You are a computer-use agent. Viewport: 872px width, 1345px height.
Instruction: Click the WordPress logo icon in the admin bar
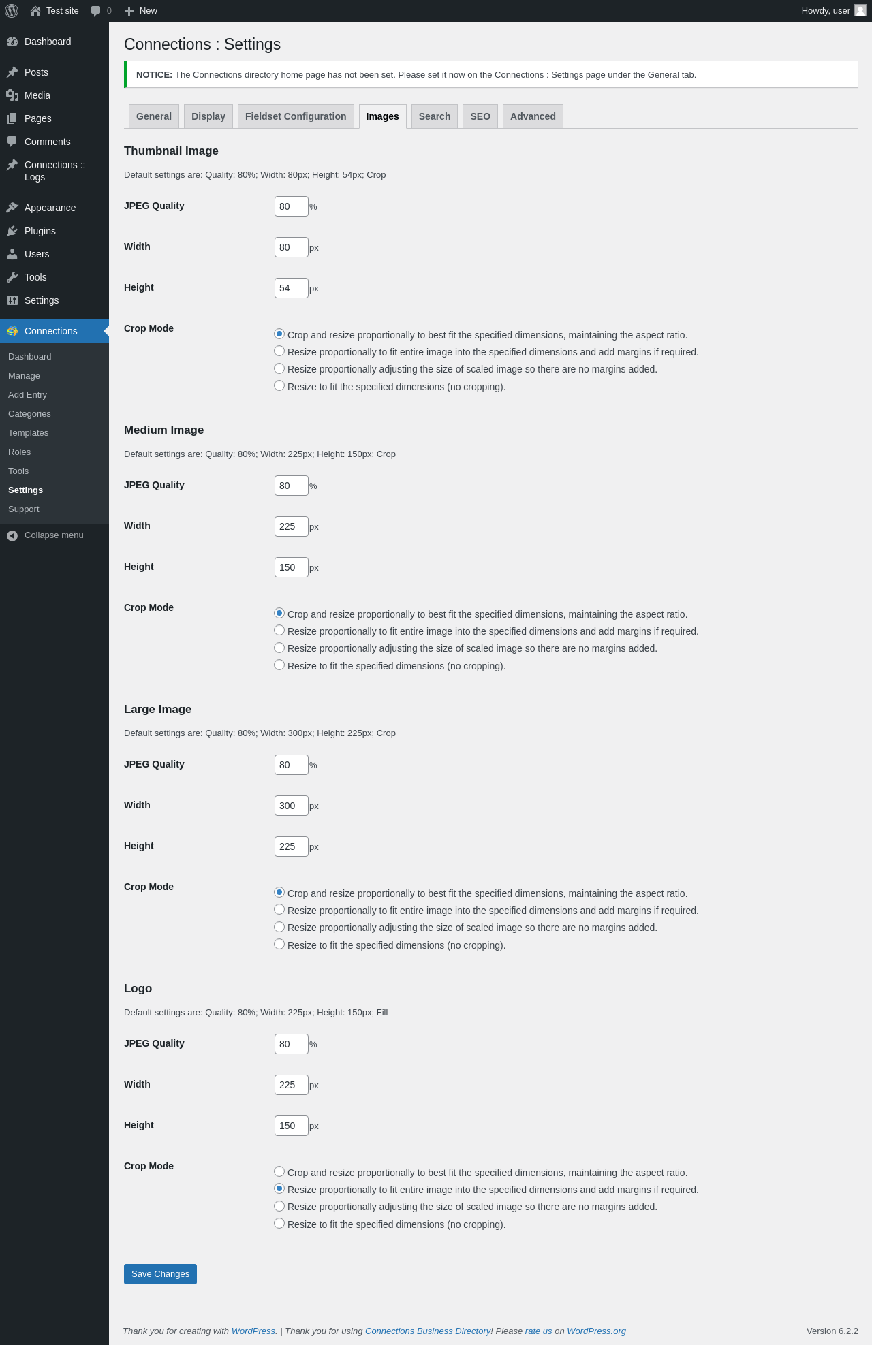(12, 11)
